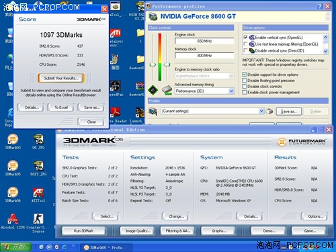Toggle Enable vertical sync (OpenGL)
This screenshot has width=336, height=252.
[245, 38]
